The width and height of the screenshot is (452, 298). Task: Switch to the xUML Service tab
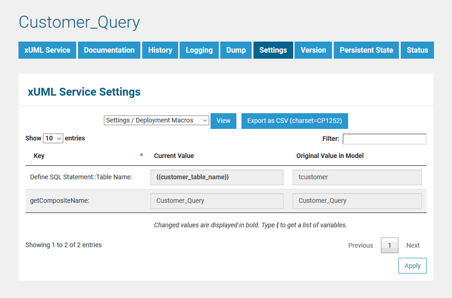click(x=47, y=50)
